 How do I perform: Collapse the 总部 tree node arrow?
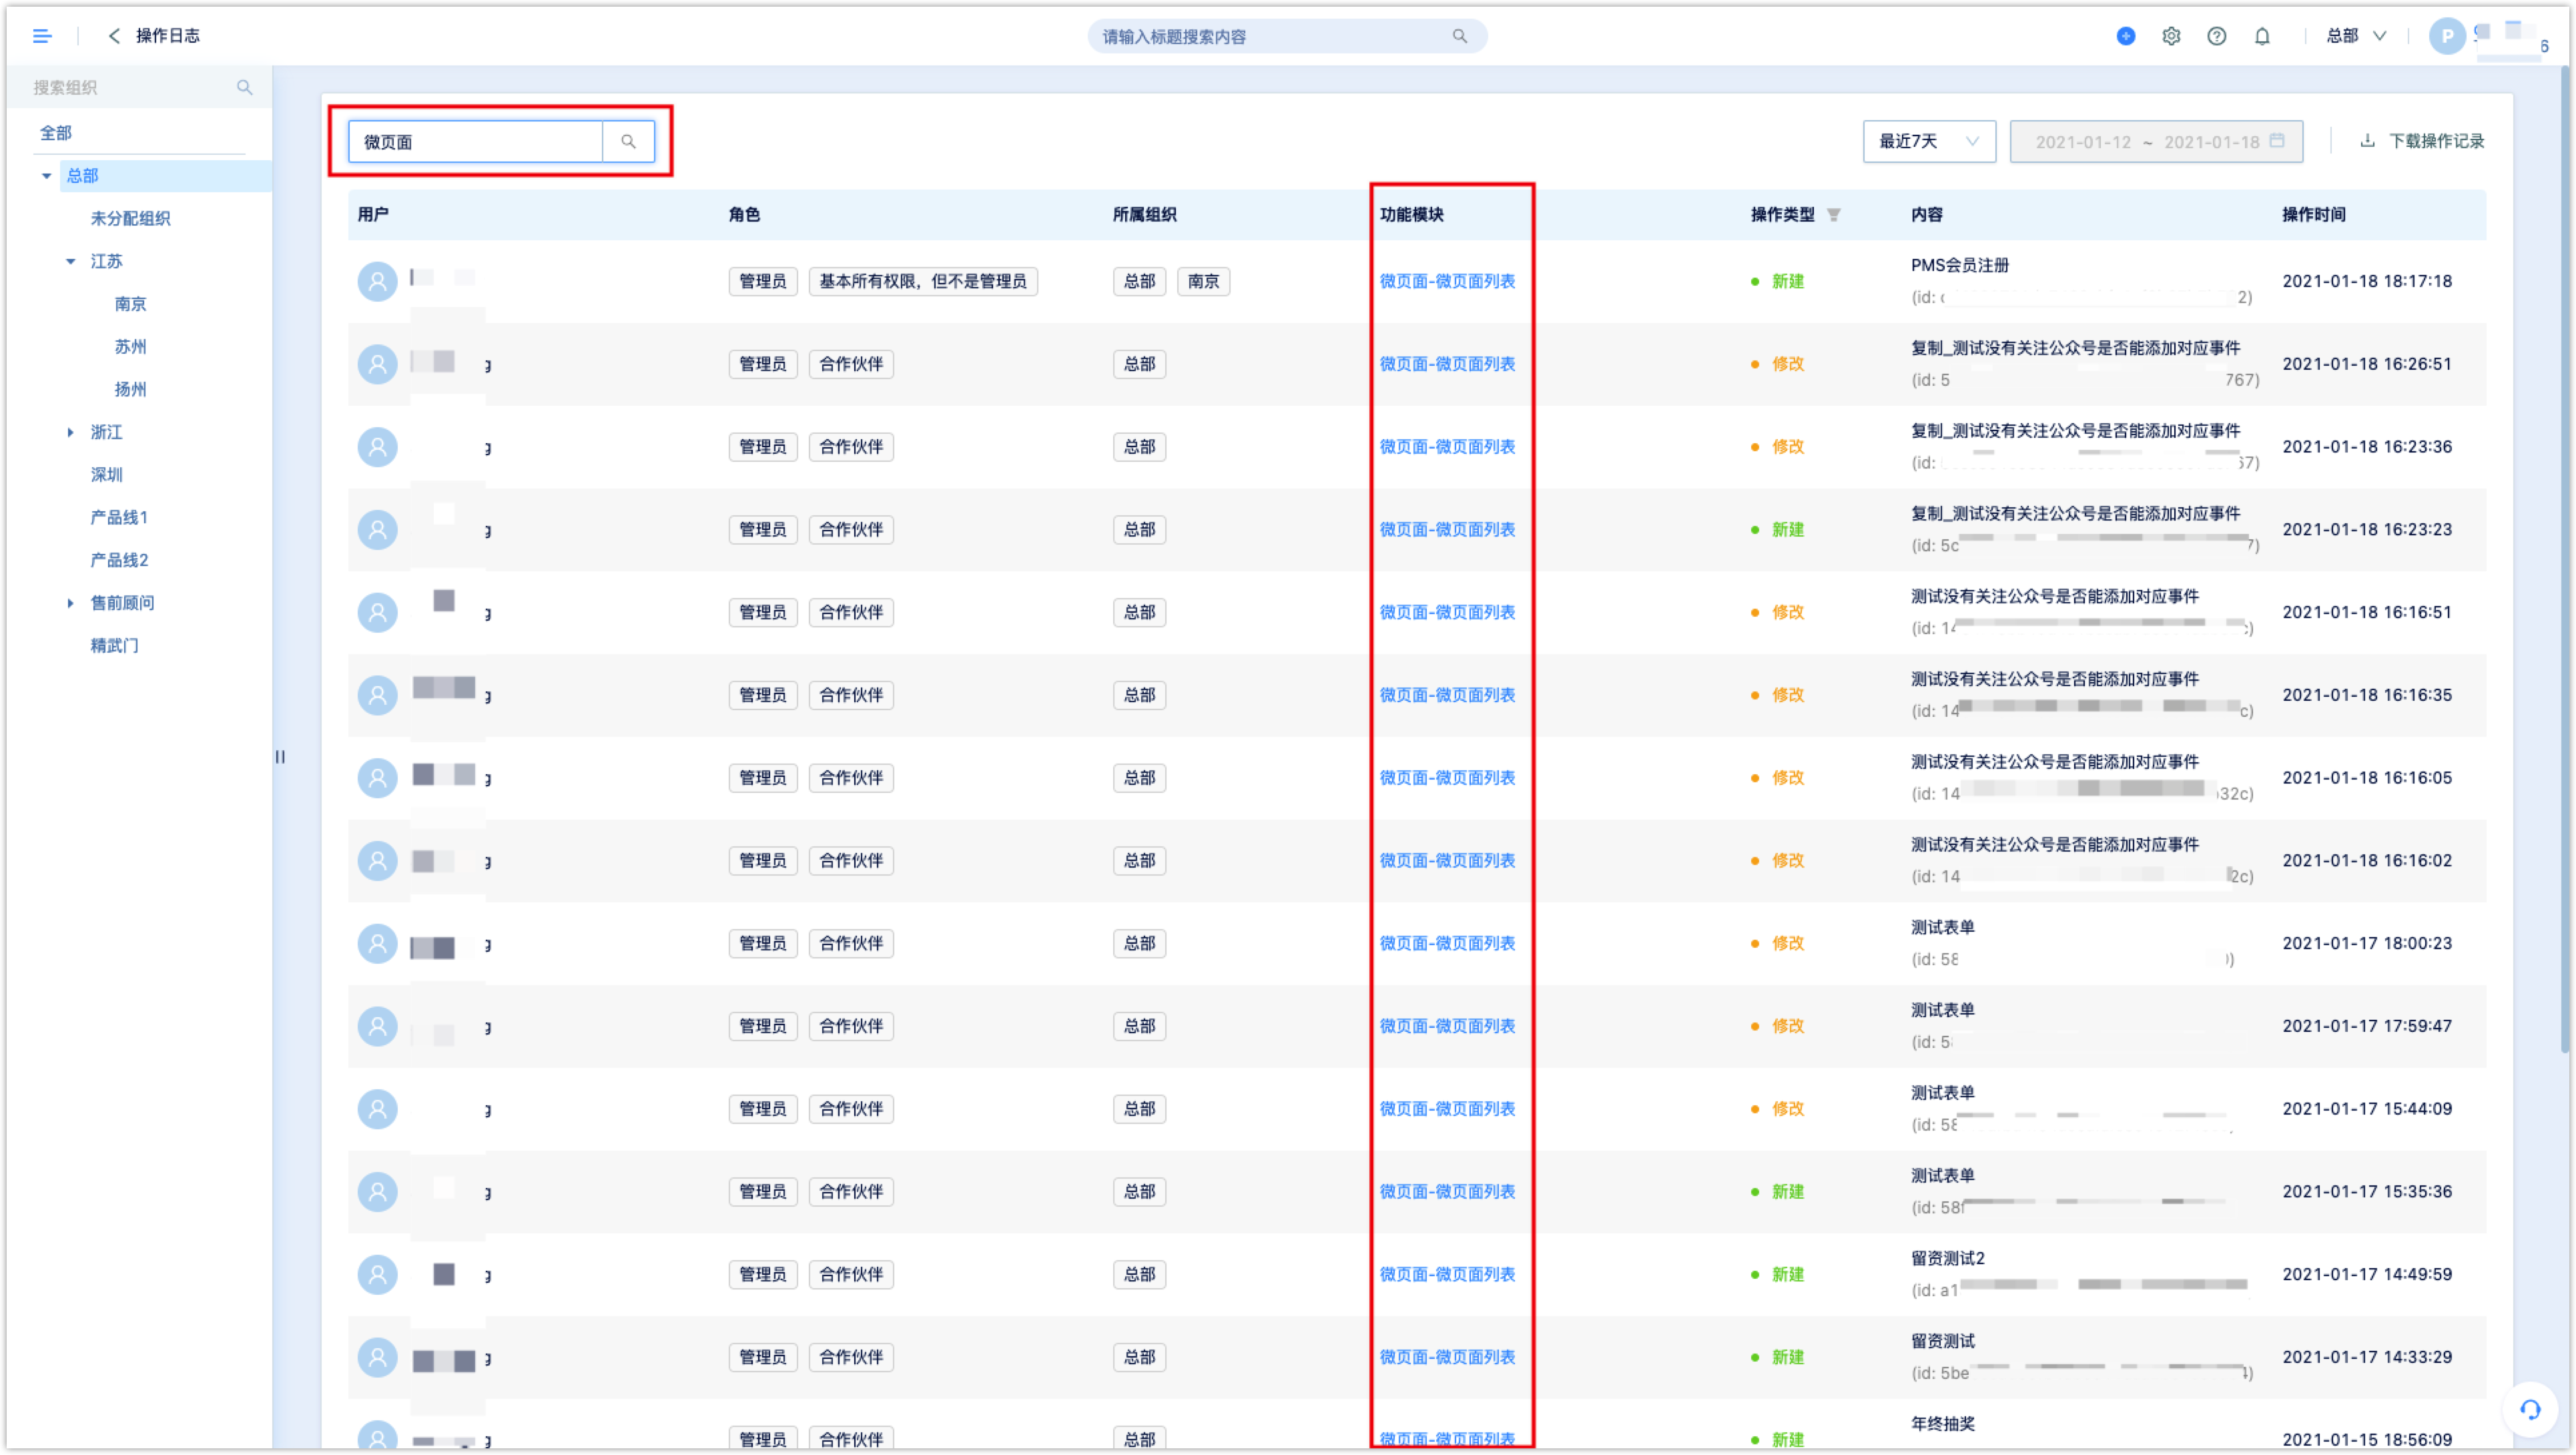tap(46, 176)
